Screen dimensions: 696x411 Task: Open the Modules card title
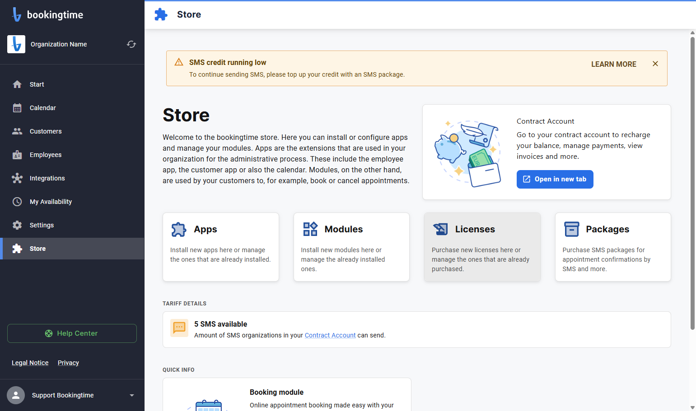[x=344, y=229]
